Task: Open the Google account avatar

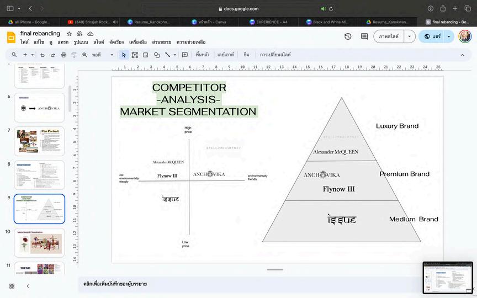Action: (465, 36)
